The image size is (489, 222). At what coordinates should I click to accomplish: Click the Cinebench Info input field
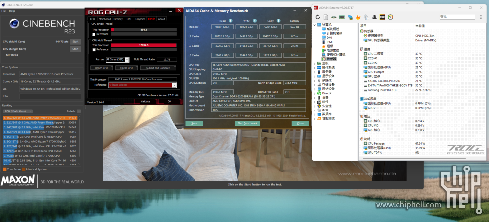click(50, 96)
